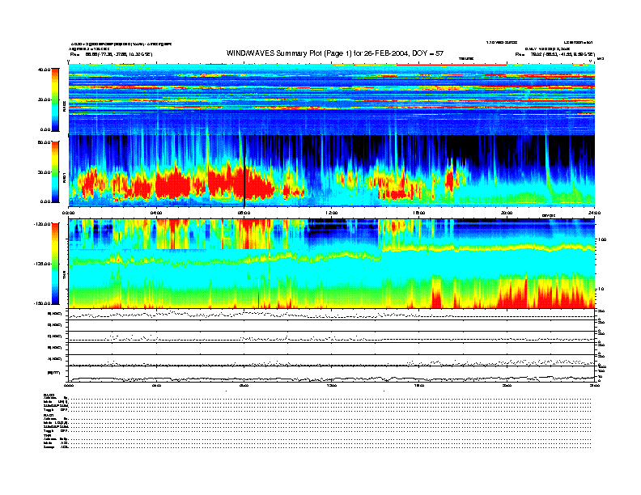The height and width of the screenshot is (495, 641).
Task: Click the 40.00 label on RAD2 color scale
Action: 43,70
